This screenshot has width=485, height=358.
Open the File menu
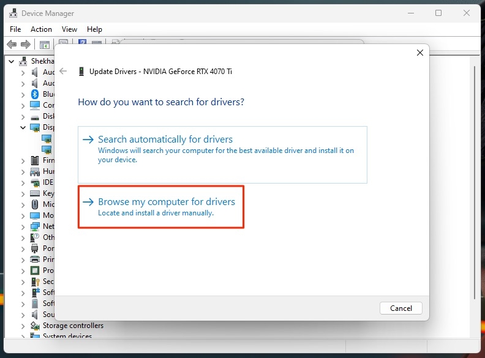pyautogui.click(x=15, y=29)
